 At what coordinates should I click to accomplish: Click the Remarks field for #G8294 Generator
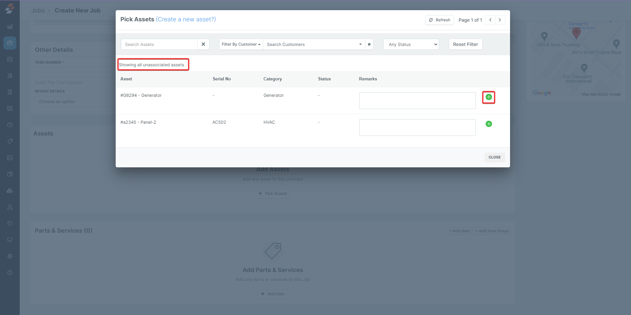417,100
